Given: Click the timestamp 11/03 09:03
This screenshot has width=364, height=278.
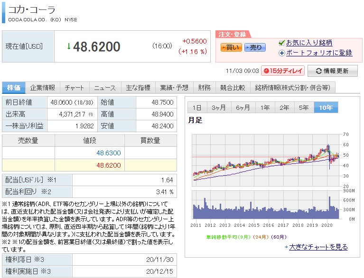Looking at the screenshot, I should 243,71.
